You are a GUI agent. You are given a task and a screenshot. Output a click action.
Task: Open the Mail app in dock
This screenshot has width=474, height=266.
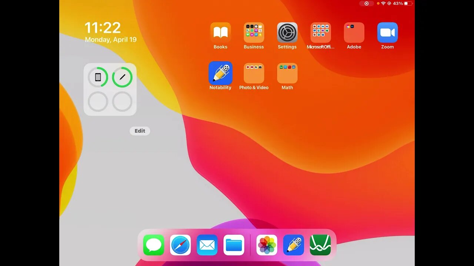pos(207,245)
